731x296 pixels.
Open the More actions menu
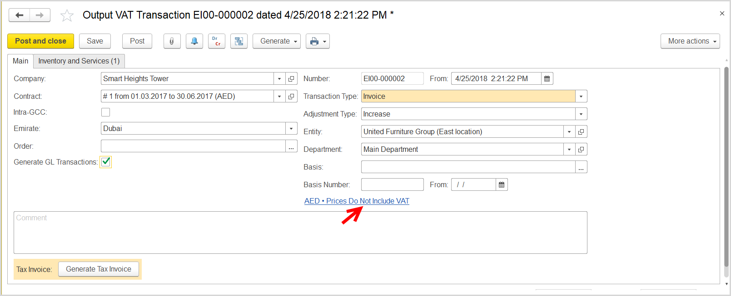pos(690,41)
